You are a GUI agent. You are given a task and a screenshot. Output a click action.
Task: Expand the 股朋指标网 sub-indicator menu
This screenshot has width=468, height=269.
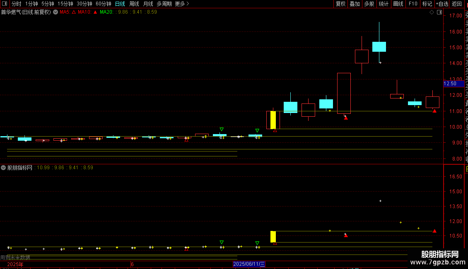pyautogui.click(x=3, y=168)
